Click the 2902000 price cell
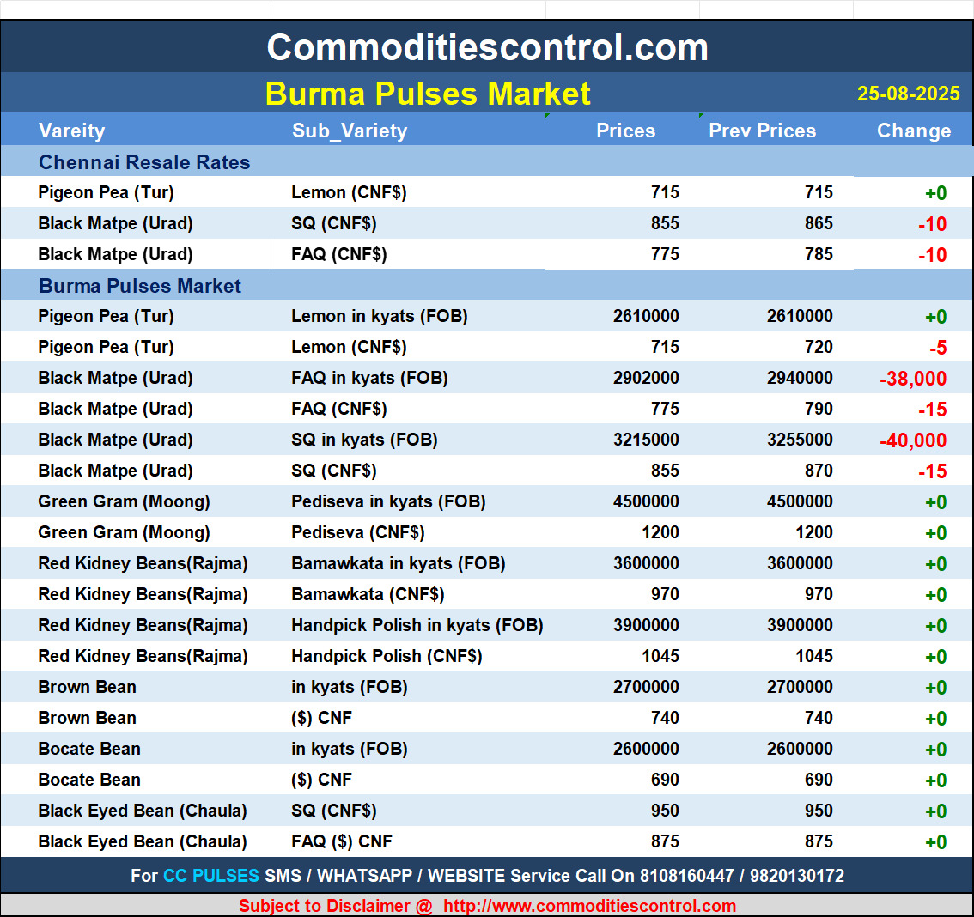 click(646, 378)
